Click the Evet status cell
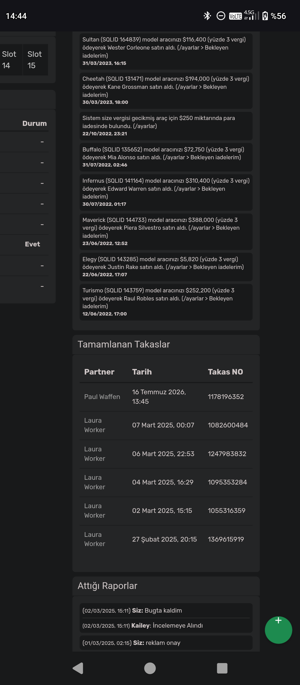 (x=32, y=244)
